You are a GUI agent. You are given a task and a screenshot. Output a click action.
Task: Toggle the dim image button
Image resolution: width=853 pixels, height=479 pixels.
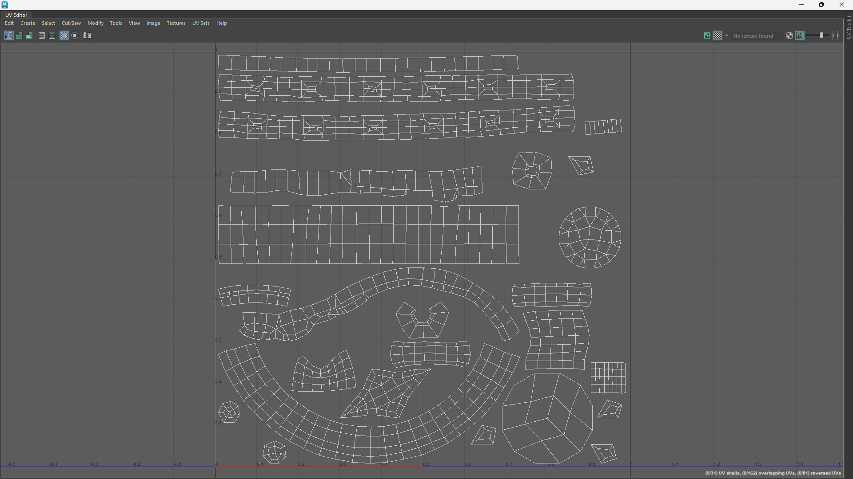(x=800, y=35)
